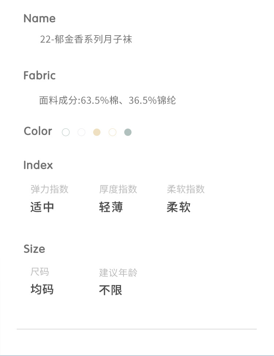The image size is (274, 356).
Task: Click the 厚度指数 label
Action: click(118, 189)
